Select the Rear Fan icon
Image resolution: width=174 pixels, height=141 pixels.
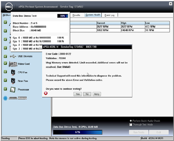tap(13, 81)
